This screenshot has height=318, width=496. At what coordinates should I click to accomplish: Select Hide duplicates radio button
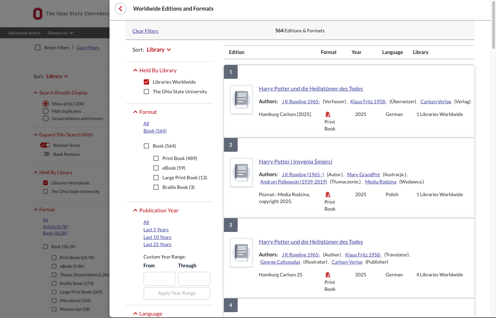[x=45, y=111]
